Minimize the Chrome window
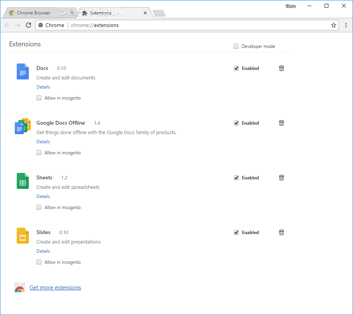Image resolution: width=353 pixels, height=315 pixels. tap(309, 6)
